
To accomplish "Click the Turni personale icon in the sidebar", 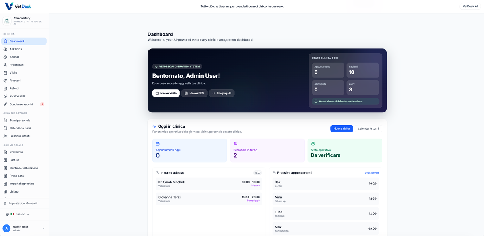I will point(5,120).
